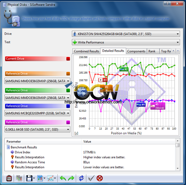Viewport: 186px width, 185px height.
Task: Click the floppy disk save icon
Action: (x=29, y=178)
